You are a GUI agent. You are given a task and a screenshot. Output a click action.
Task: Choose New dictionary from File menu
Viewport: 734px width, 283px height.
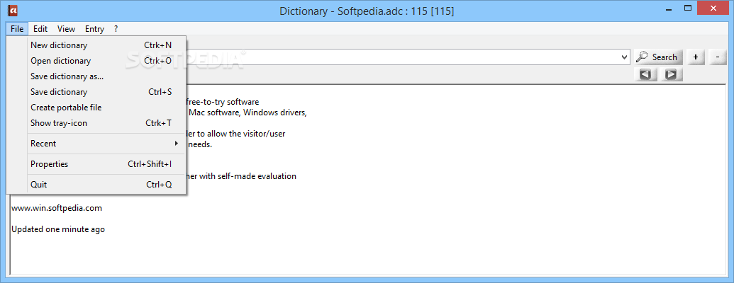[96, 45]
